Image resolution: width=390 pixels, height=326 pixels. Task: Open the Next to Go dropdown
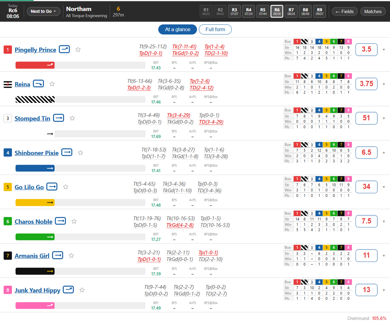coord(44,11)
